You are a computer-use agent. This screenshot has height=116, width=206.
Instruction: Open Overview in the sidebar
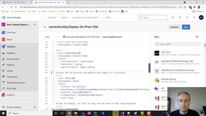[x=11, y=32]
